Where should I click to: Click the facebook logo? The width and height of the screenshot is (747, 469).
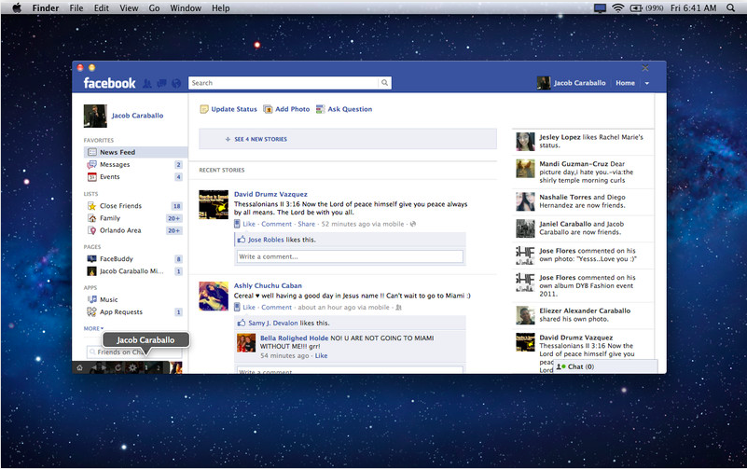109,83
